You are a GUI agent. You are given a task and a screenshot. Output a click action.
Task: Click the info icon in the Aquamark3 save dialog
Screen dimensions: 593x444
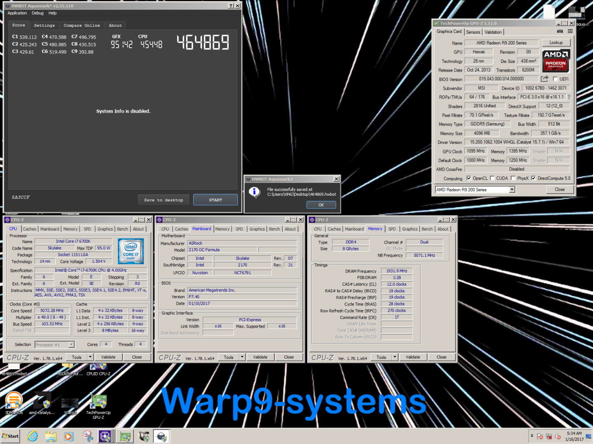[254, 192]
